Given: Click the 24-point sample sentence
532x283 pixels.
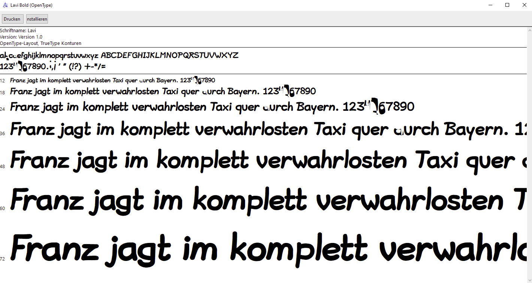Looking at the screenshot, I should [x=212, y=107].
